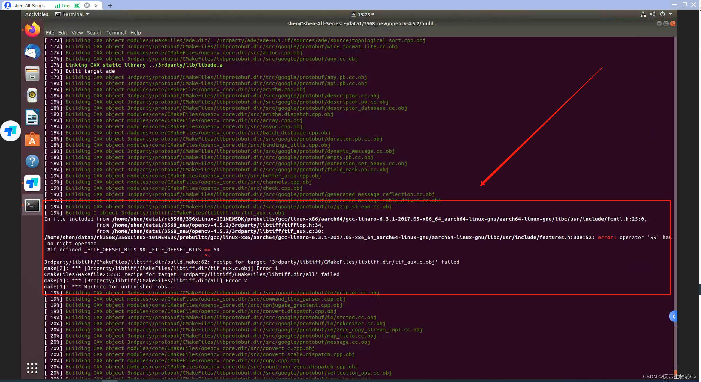This screenshot has height=382, width=701.
Task: Click the RP badge icon in the tab
Action: (x=87, y=5)
